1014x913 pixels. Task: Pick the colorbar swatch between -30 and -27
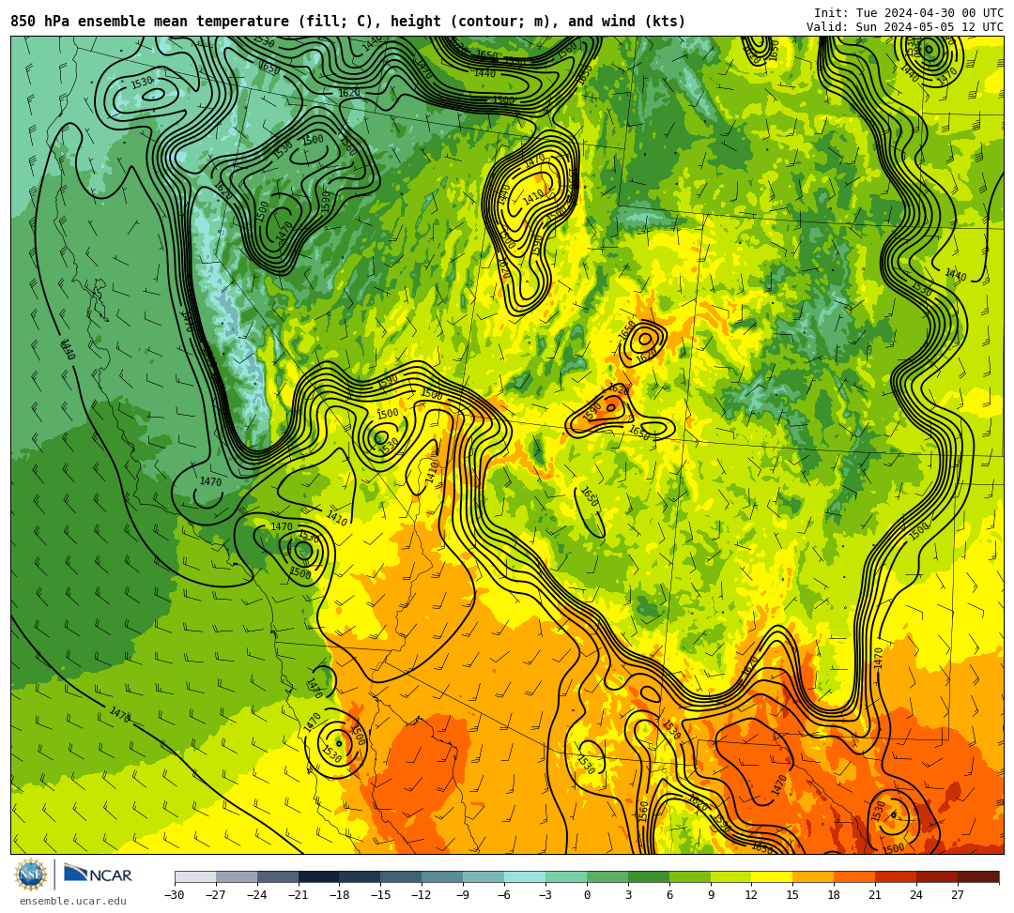pos(195,877)
